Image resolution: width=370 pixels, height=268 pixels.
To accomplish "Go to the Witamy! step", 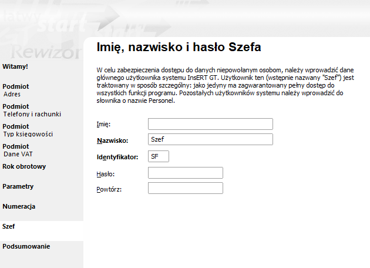I will [15, 66].
